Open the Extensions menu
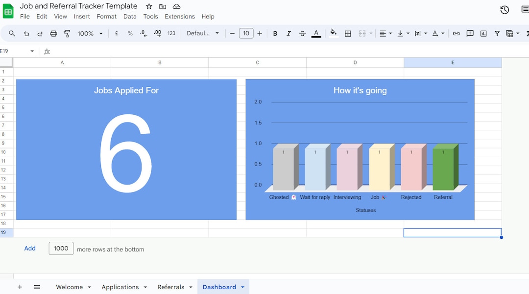 179,16
